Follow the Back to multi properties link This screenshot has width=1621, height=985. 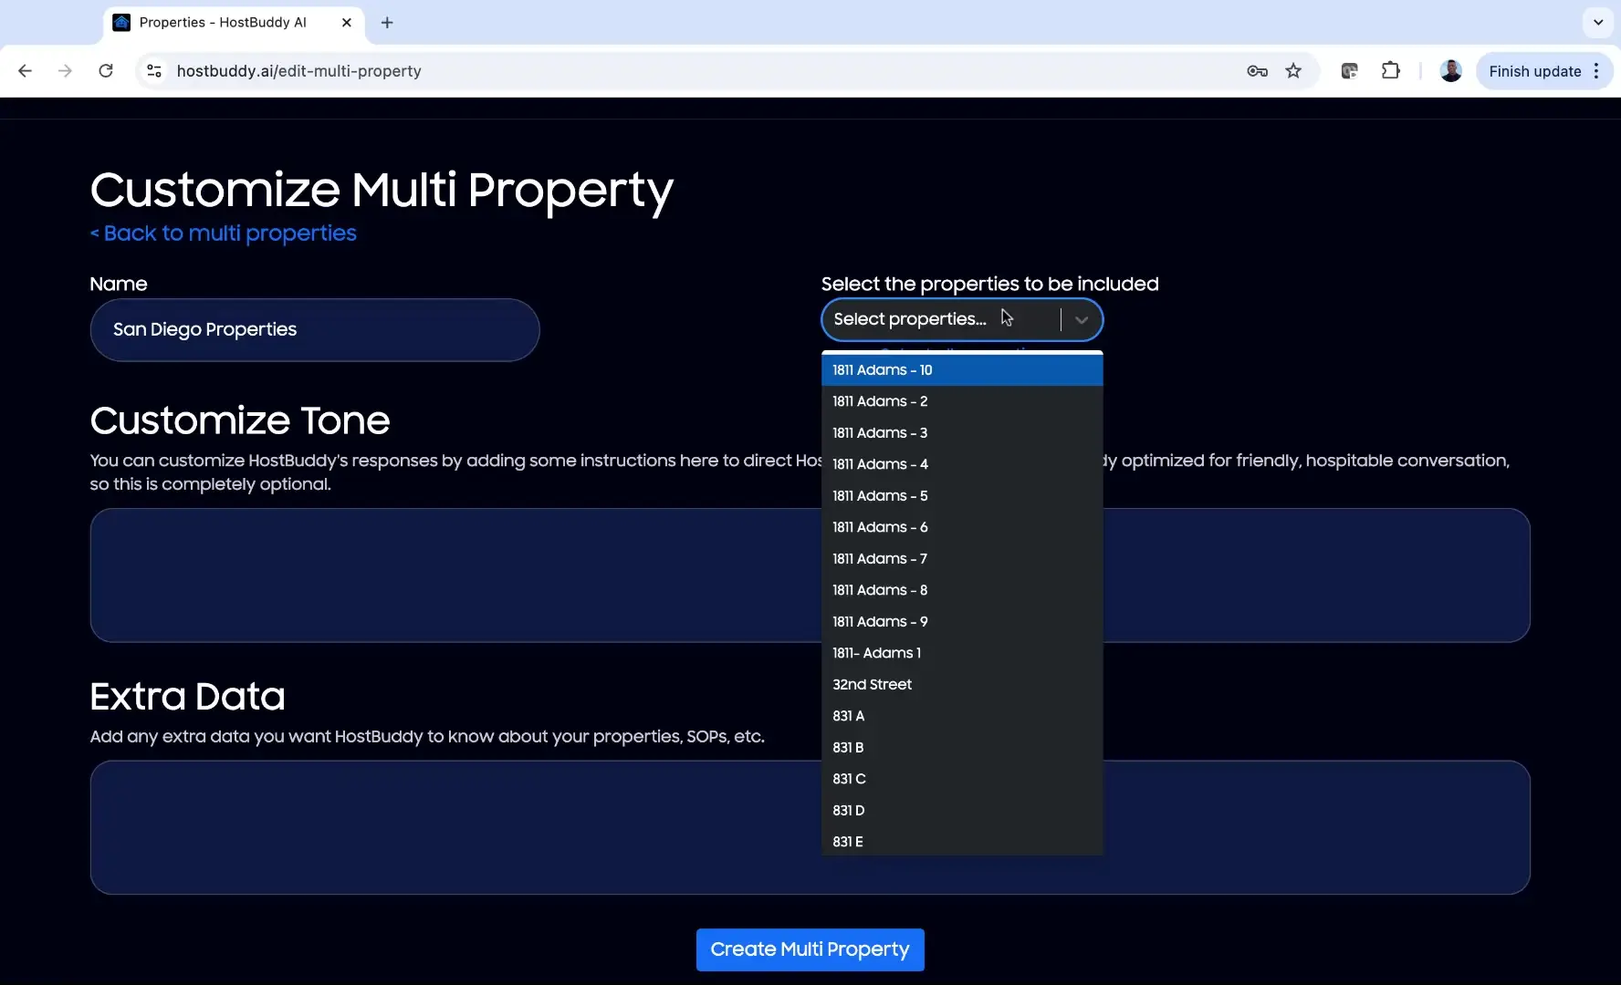coord(224,233)
